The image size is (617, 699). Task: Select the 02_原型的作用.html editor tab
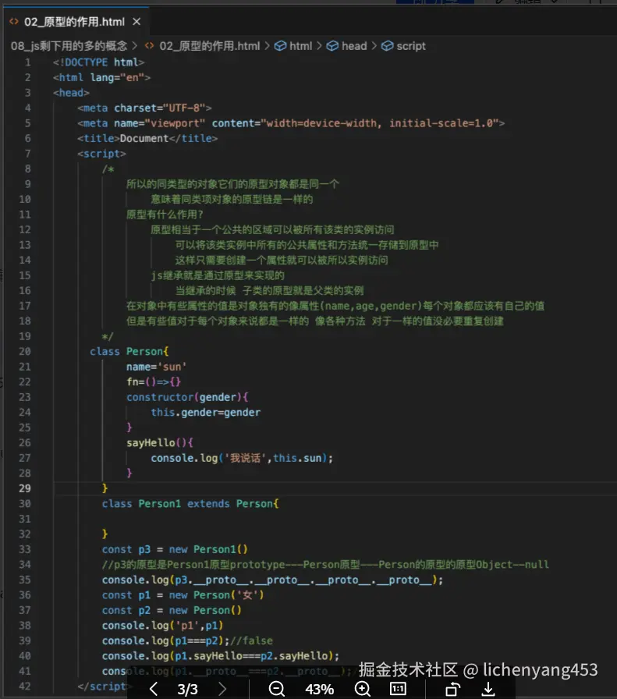[x=76, y=21]
